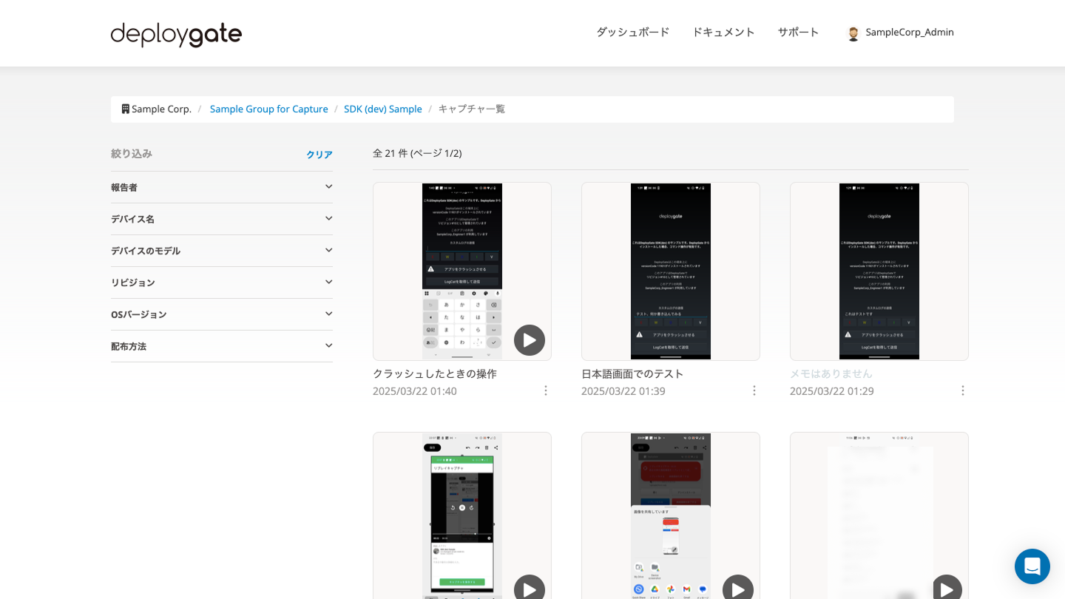Play the bottom-right blurred capture video
This screenshot has height=599, width=1065.
point(947,588)
